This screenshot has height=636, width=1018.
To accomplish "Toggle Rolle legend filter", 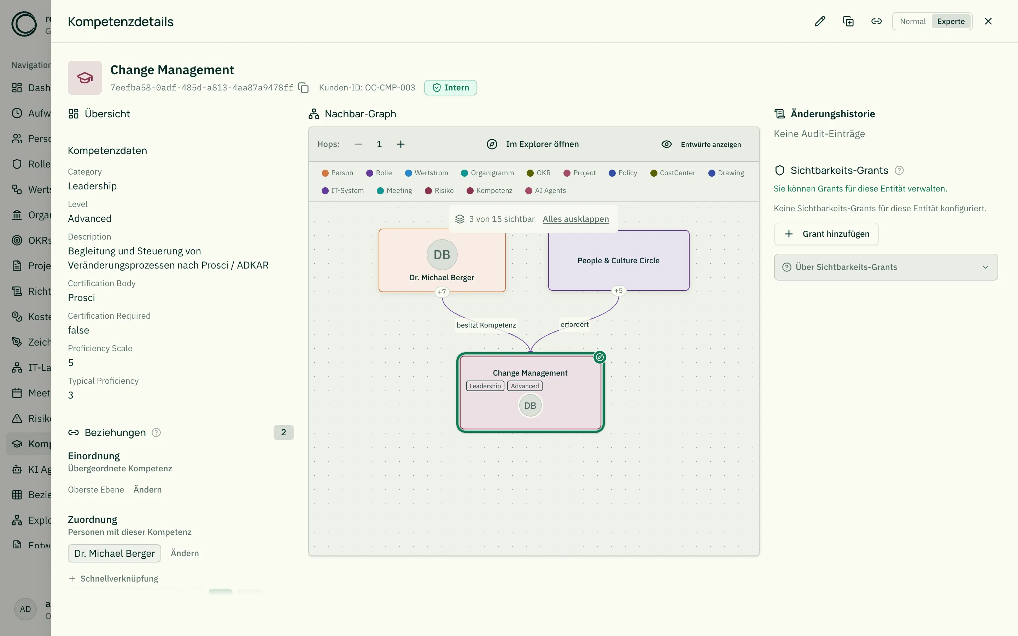I will pos(379,173).
